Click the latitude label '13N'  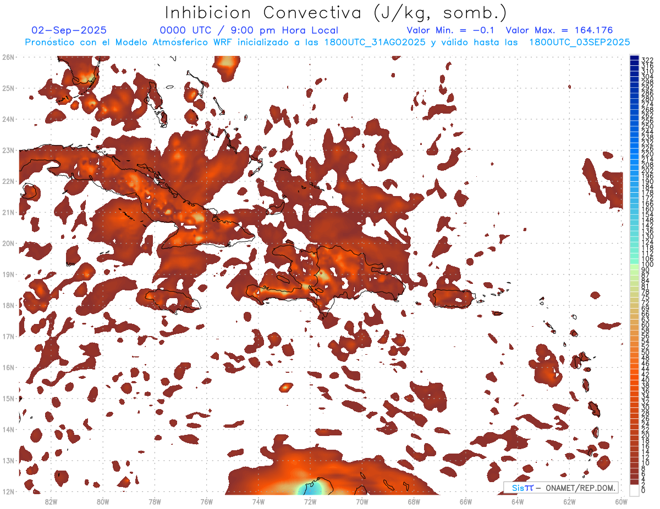(8, 460)
